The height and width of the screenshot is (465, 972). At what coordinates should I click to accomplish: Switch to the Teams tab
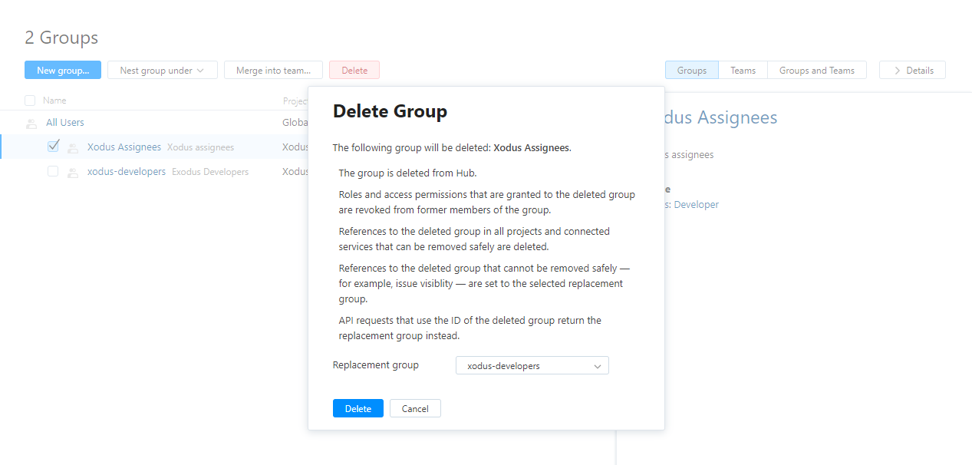point(742,70)
